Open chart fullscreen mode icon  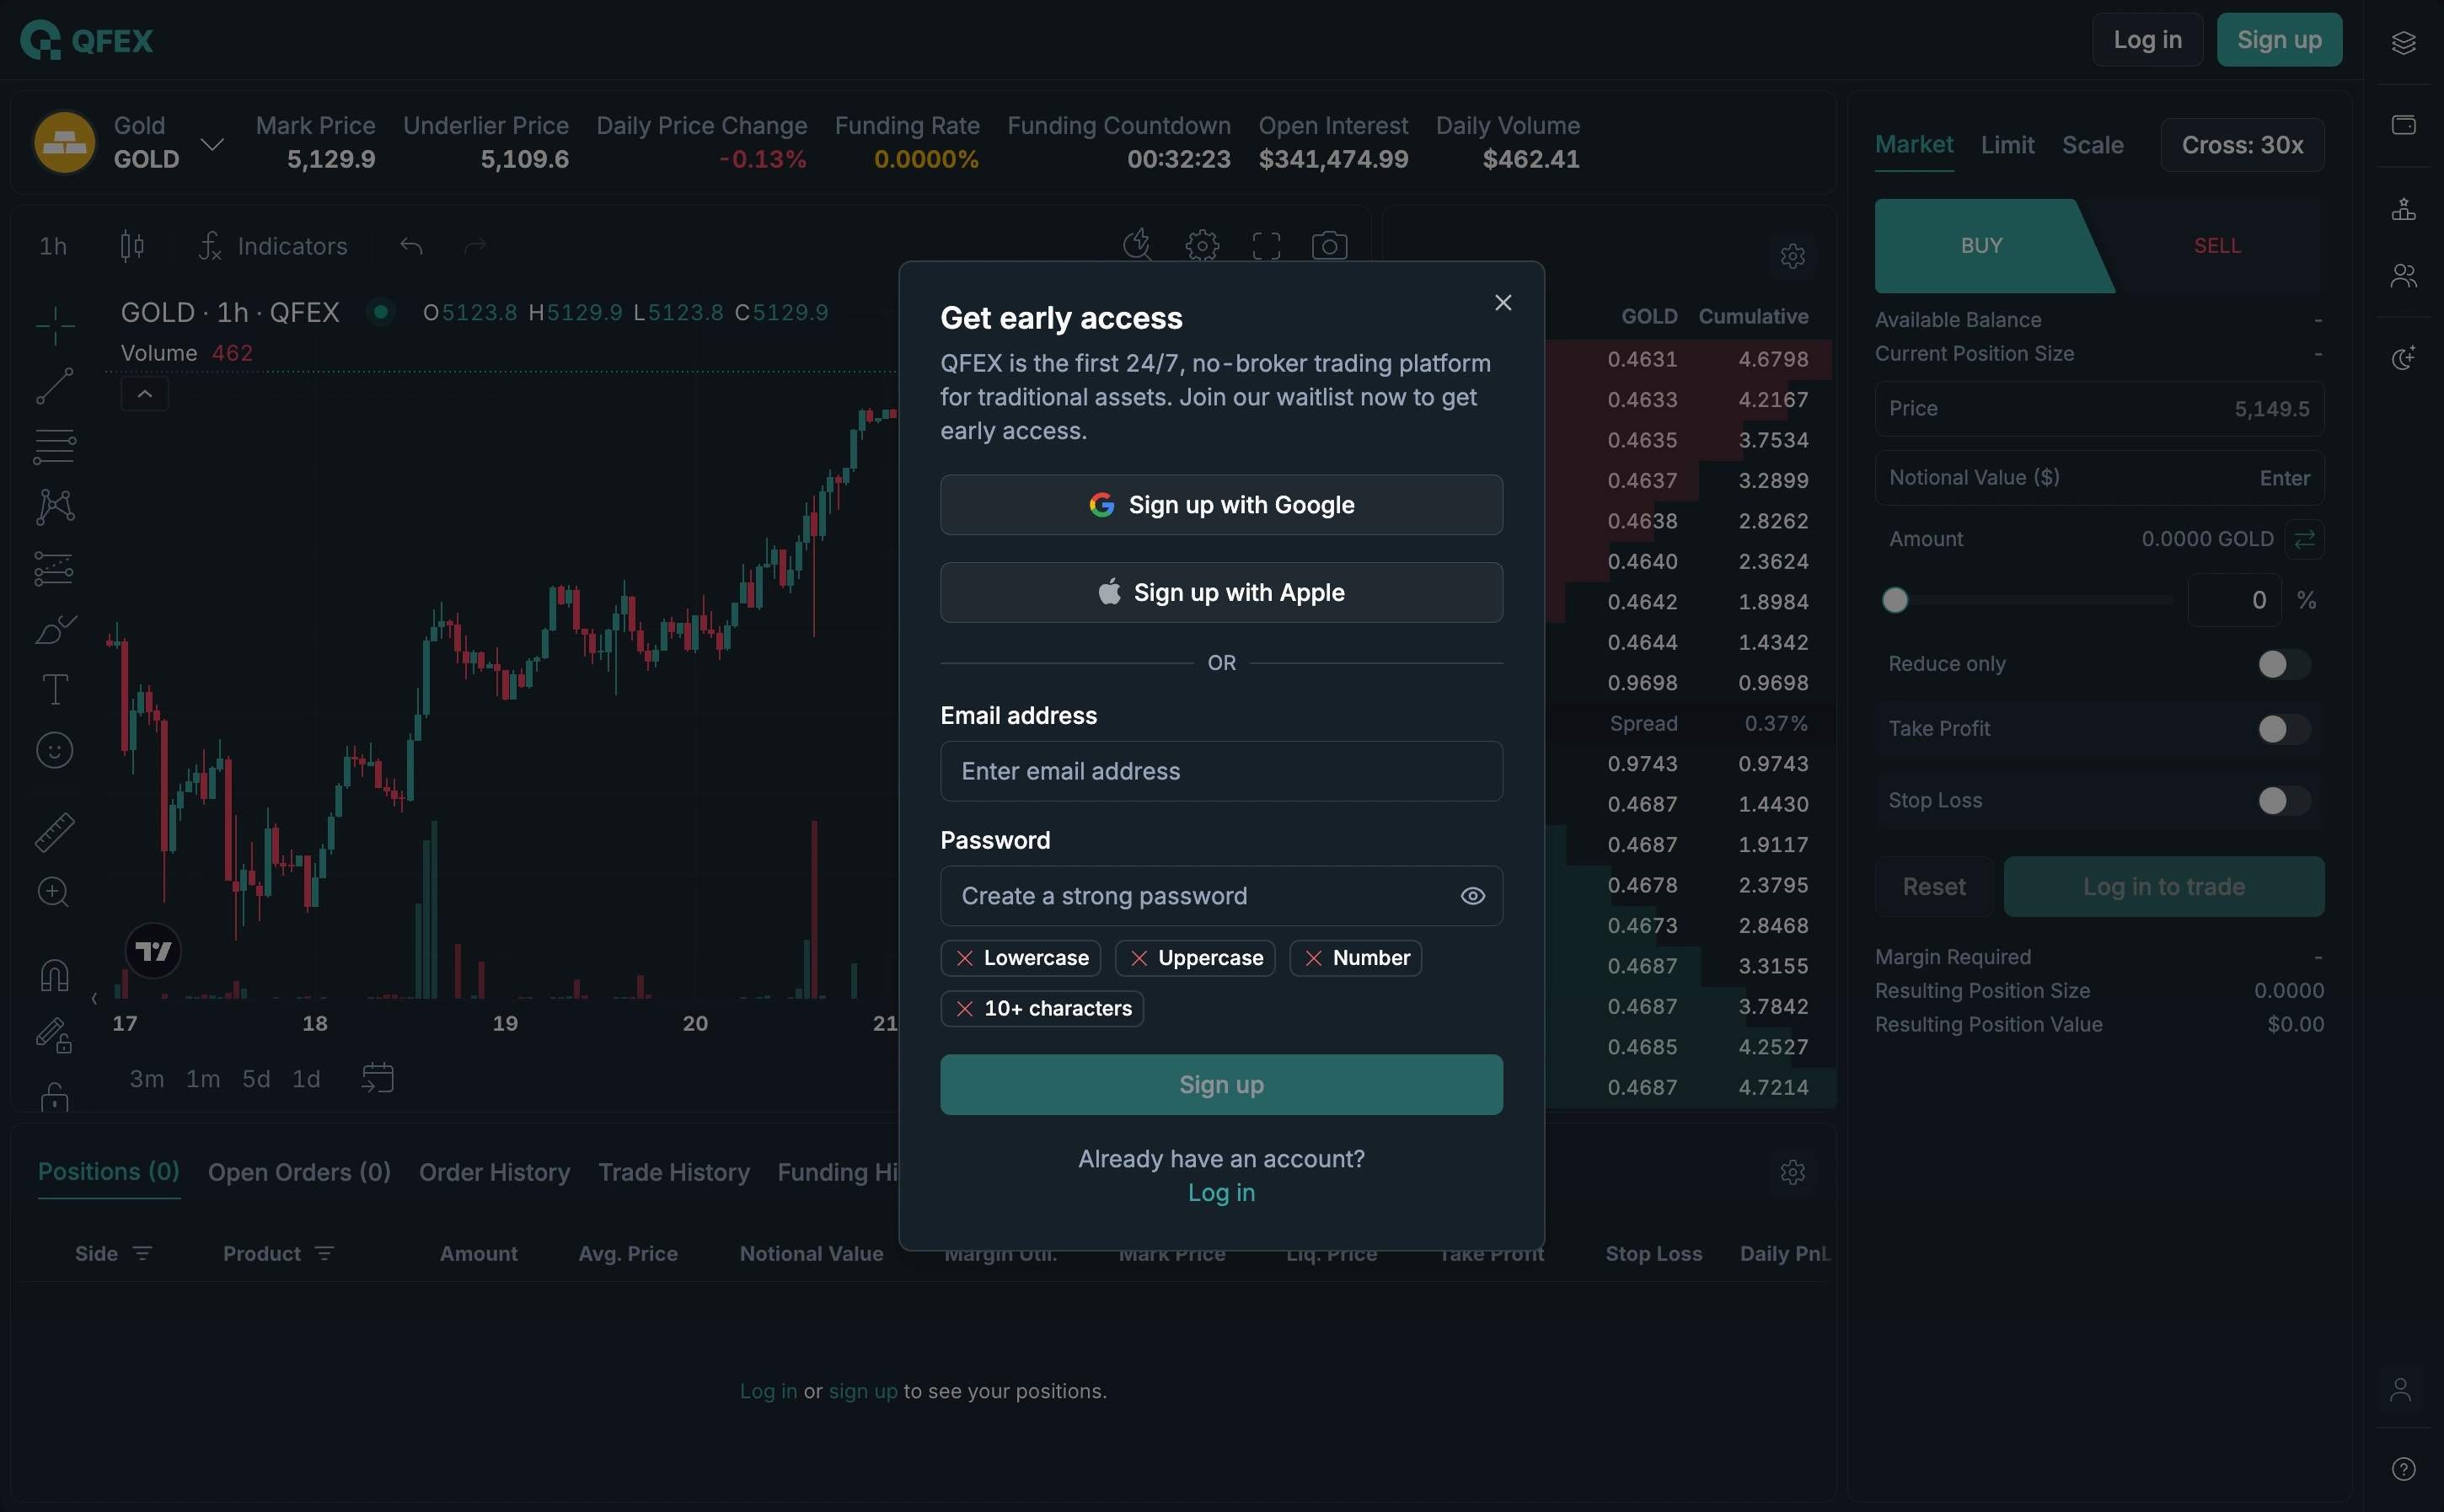(1266, 246)
